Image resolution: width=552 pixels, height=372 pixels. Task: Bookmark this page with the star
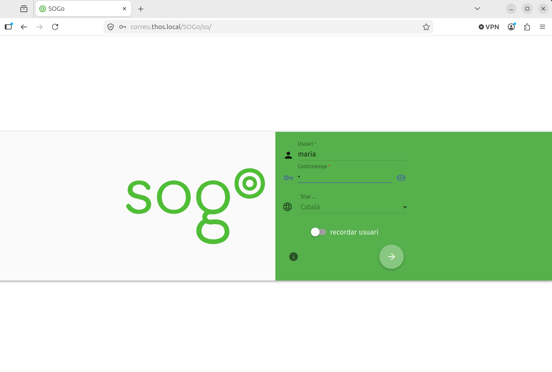(426, 27)
